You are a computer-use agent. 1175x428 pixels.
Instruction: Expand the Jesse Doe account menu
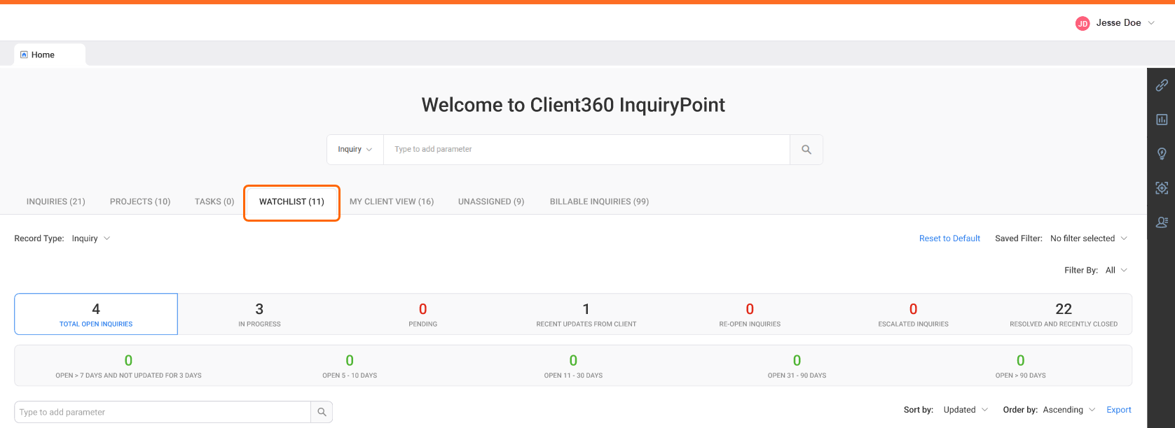click(1151, 23)
